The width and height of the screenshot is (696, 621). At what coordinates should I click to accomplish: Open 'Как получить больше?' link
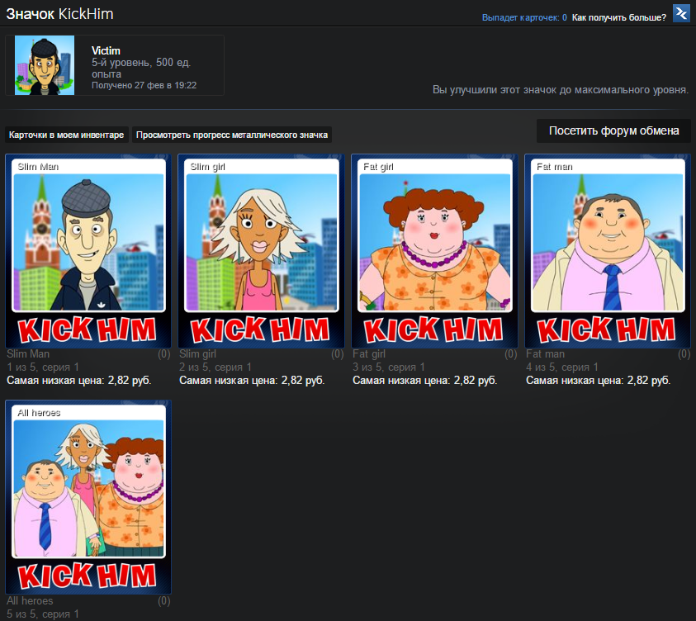click(x=618, y=17)
